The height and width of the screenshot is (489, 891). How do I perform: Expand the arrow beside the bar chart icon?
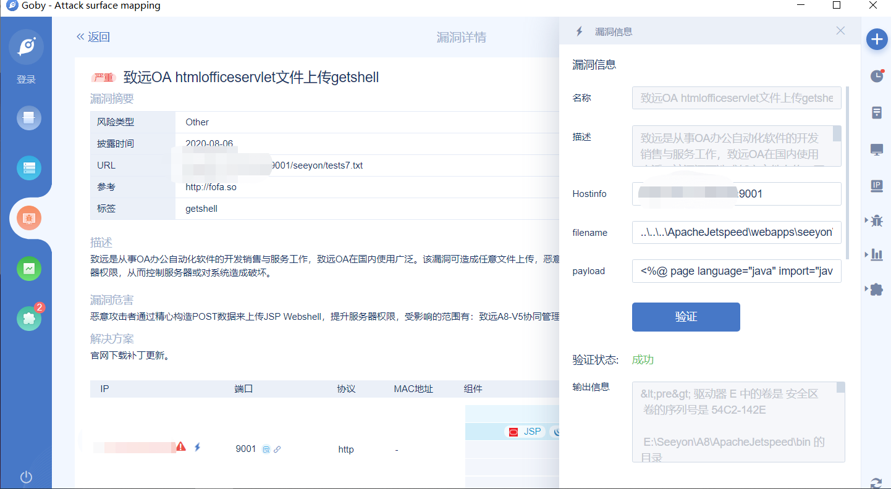pyautogui.click(x=865, y=253)
